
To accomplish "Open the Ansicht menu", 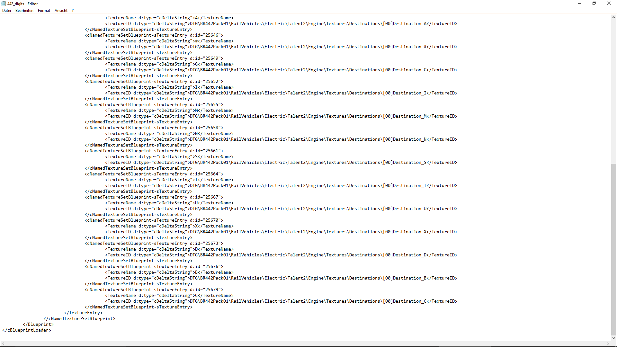I will (61, 11).
